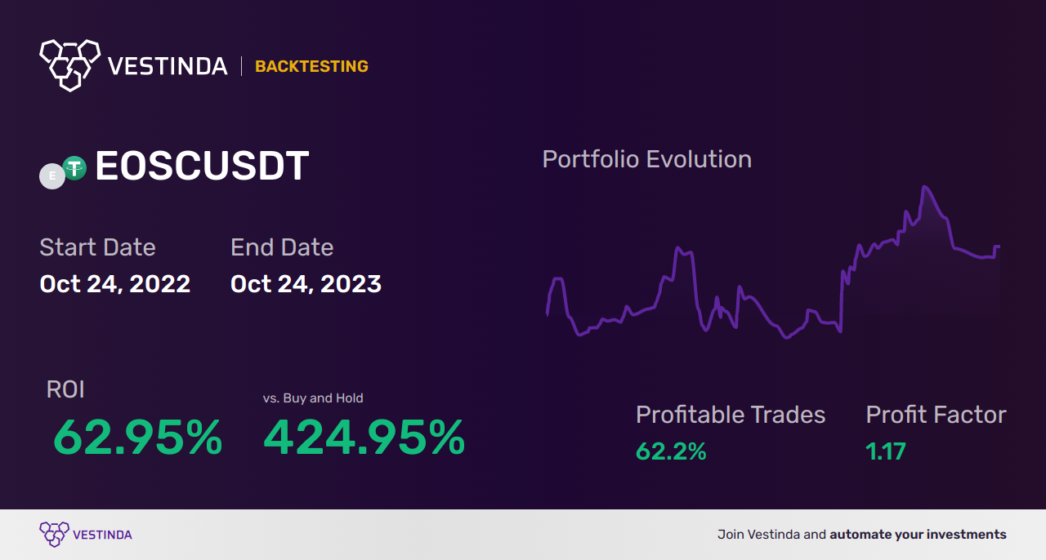Select the EOSCUSDT pair title
The width and height of the screenshot is (1046, 560).
click(202, 167)
